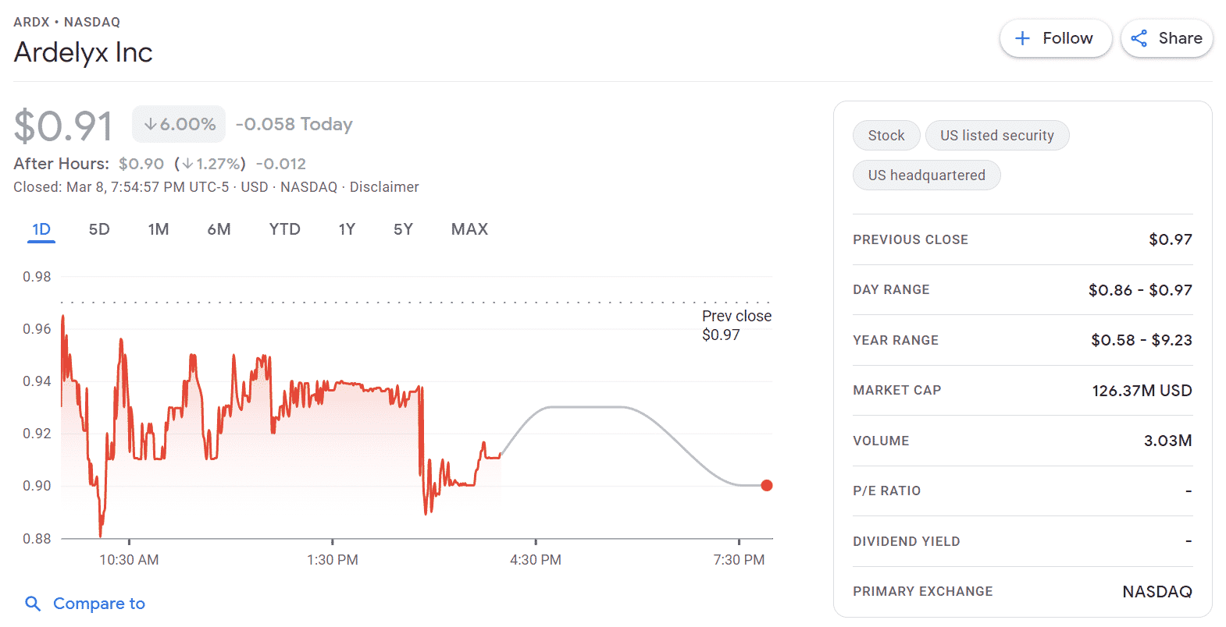Viewport: 1226px width, 627px height.
Task: Open the 1Y chart range
Action: tap(347, 229)
